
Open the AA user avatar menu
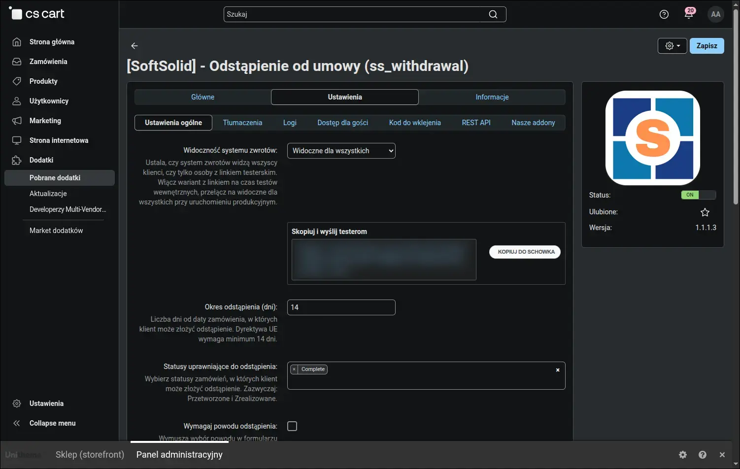tap(716, 14)
